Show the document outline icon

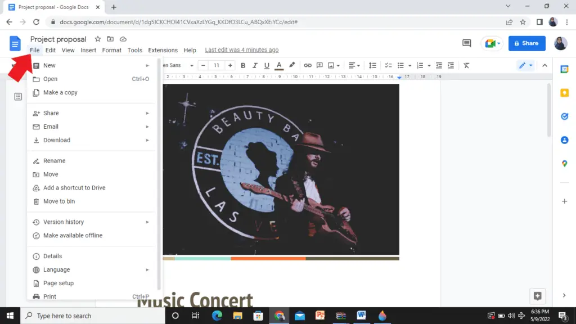click(18, 97)
